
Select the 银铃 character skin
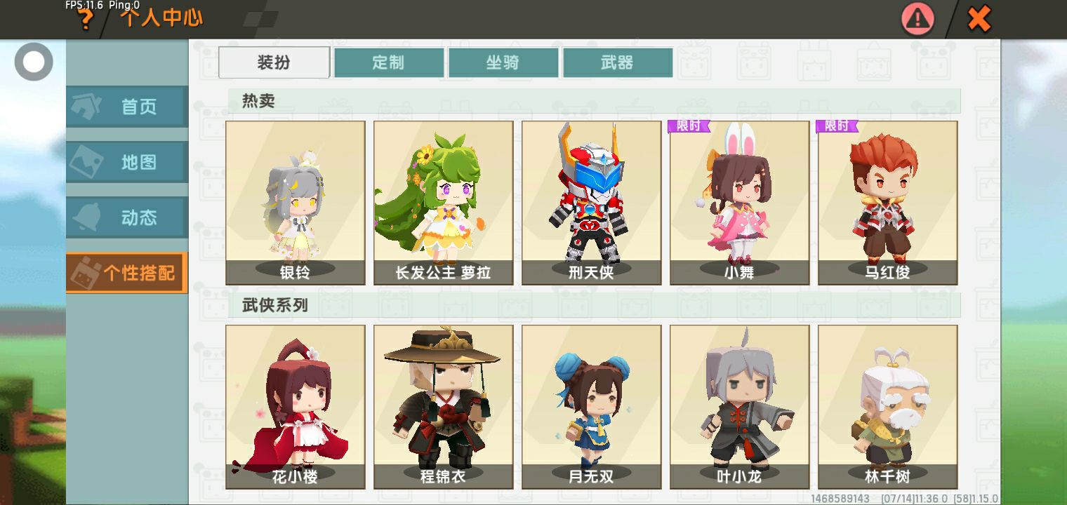pos(296,203)
